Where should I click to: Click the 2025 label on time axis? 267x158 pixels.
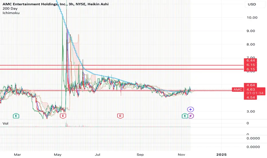(x=221, y=155)
